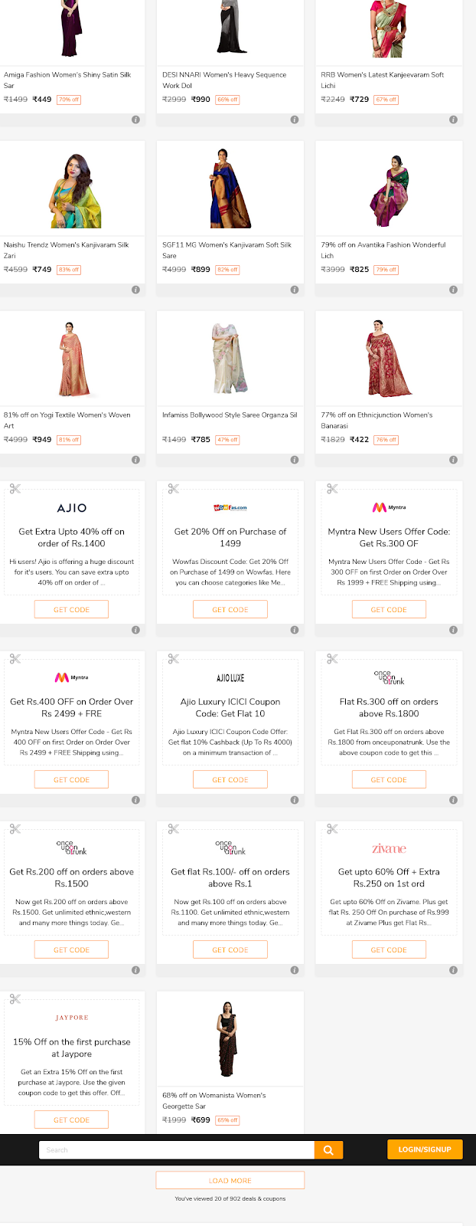Get code for AJIO 40% off offer

point(71,609)
